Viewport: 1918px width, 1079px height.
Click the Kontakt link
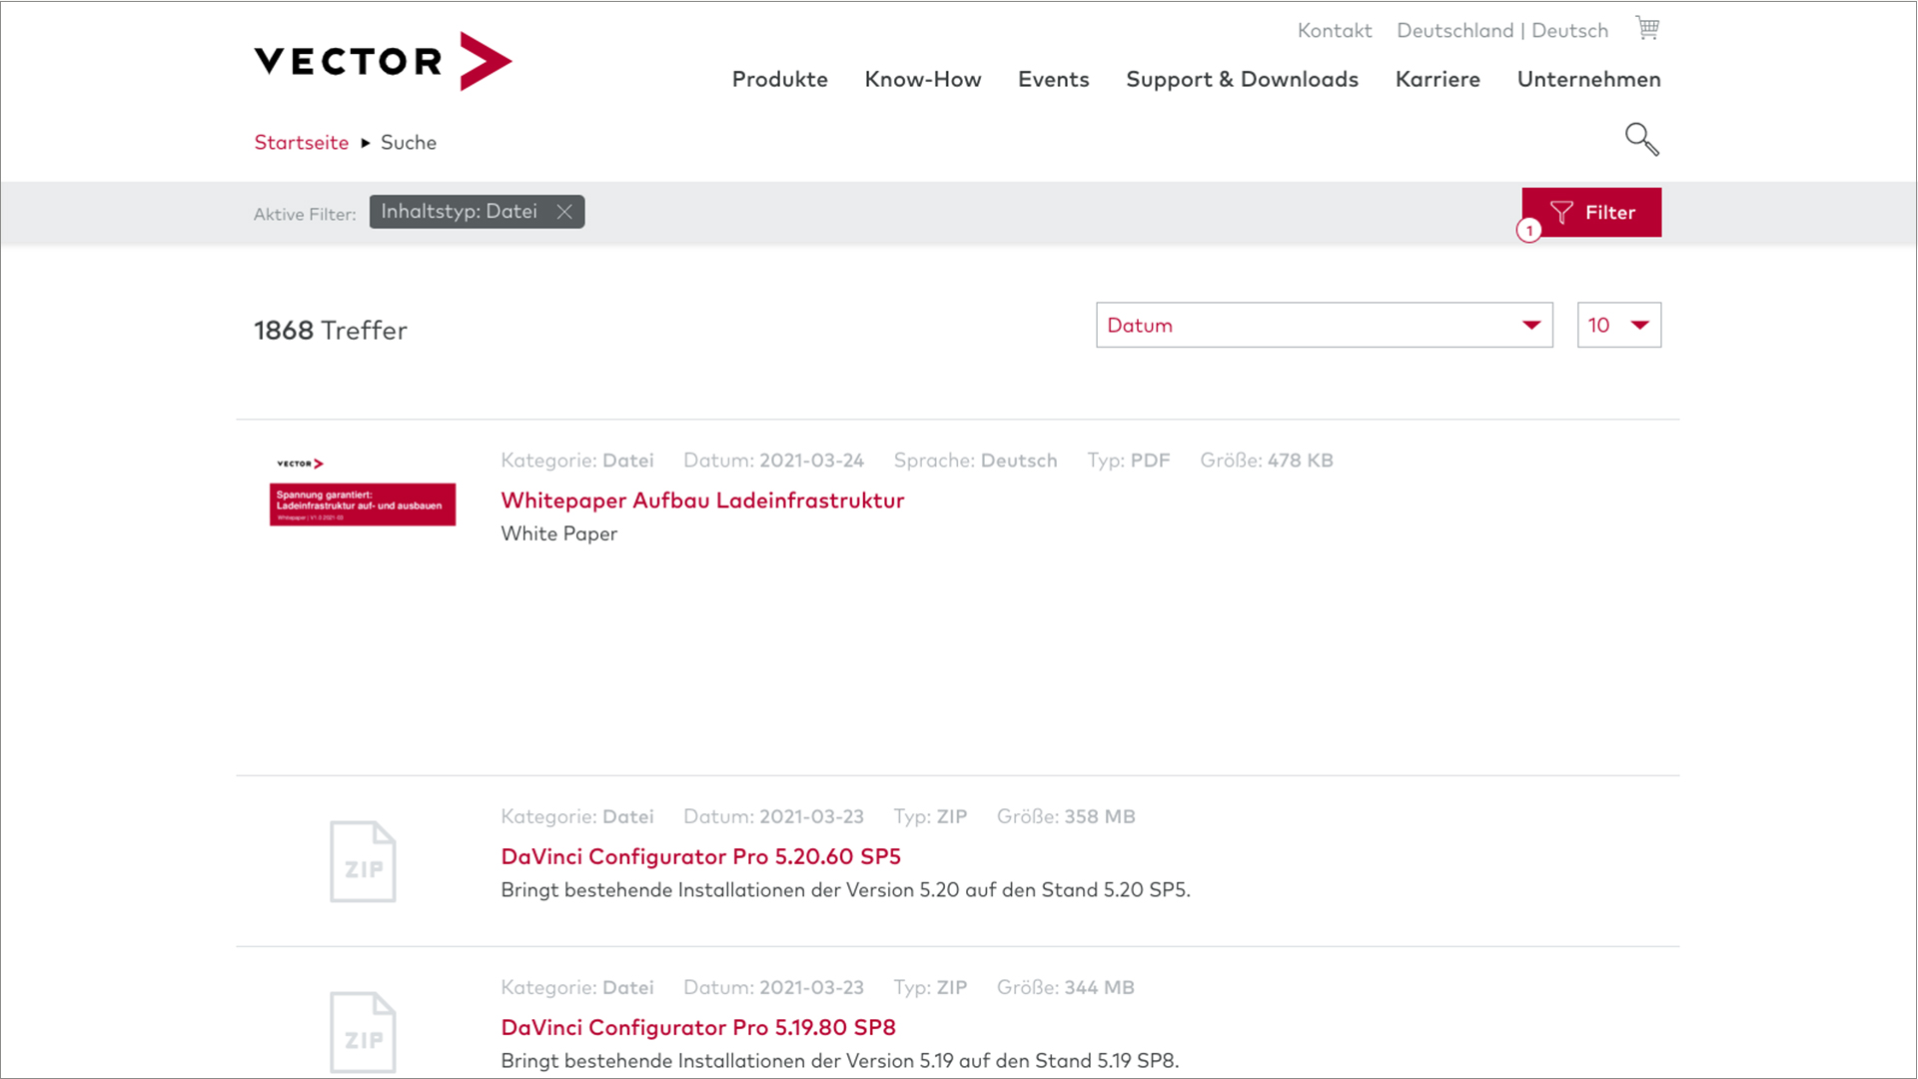pos(1334,30)
